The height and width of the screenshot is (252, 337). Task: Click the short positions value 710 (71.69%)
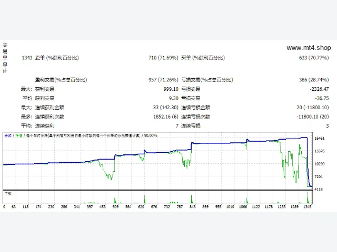pyautogui.click(x=163, y=58)
